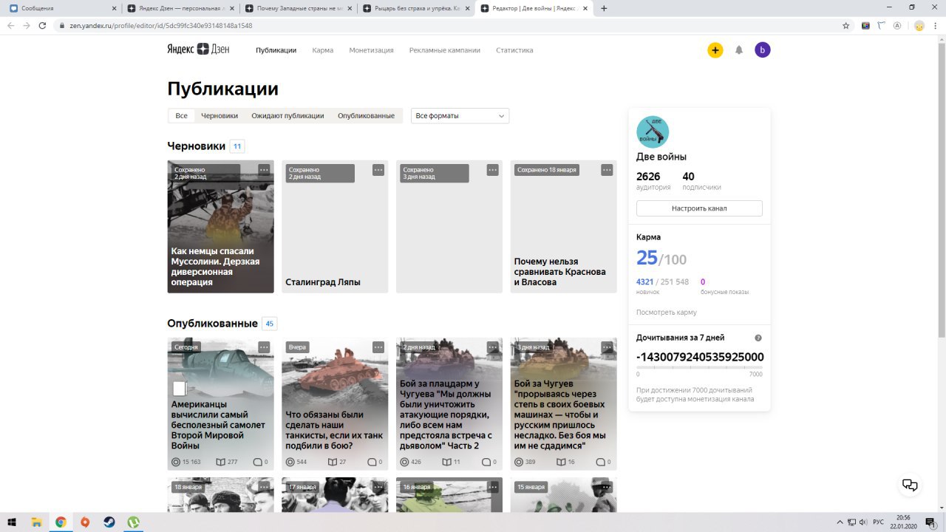Open options on Бой за Чугуев article
This screenshot has width=946, height=532.
pyautogui.click(x=607, y=347)
